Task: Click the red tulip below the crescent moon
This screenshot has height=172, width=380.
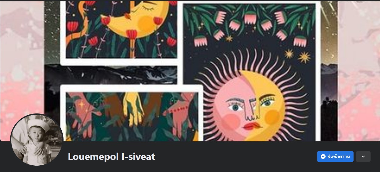Action: pos(131,34)
